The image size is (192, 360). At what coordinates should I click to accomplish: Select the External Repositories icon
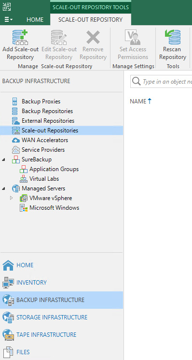point(15,121)
